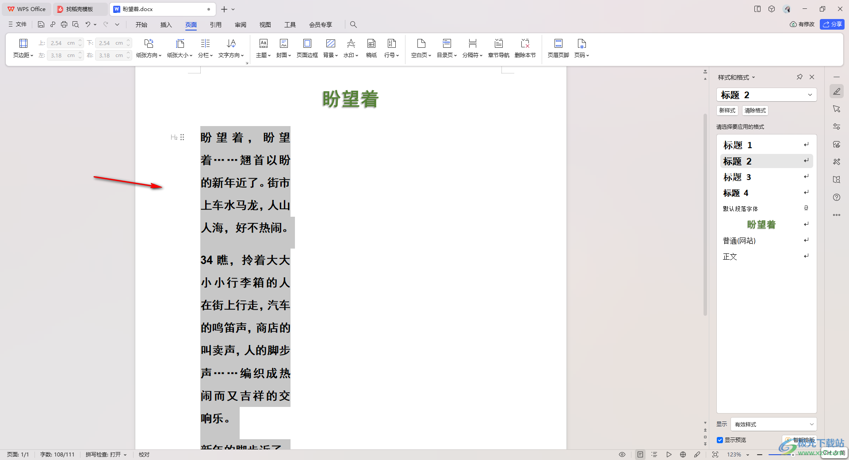Image resolution: width=849 pixels, height=460 pixels.
Task: Open the 封面 cover page gallery
Action: tap(283, 48)
